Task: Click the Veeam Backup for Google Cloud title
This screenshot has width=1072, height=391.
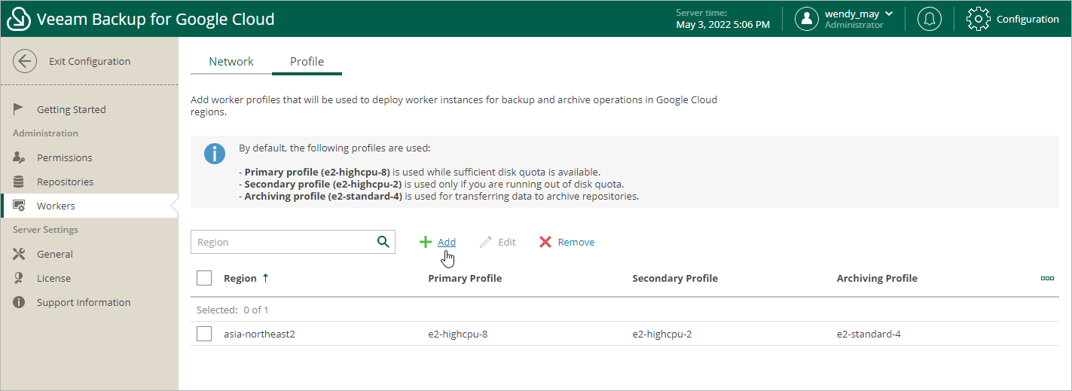Action: point(156,19)
